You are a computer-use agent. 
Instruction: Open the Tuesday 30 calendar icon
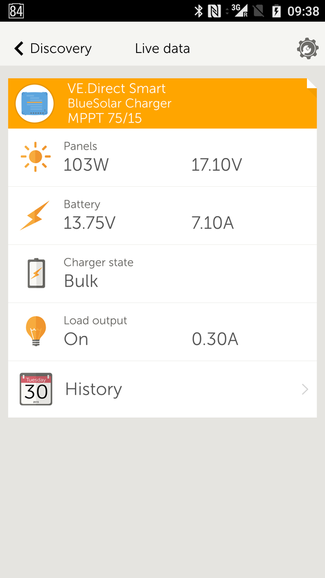[x=36, y=389]
